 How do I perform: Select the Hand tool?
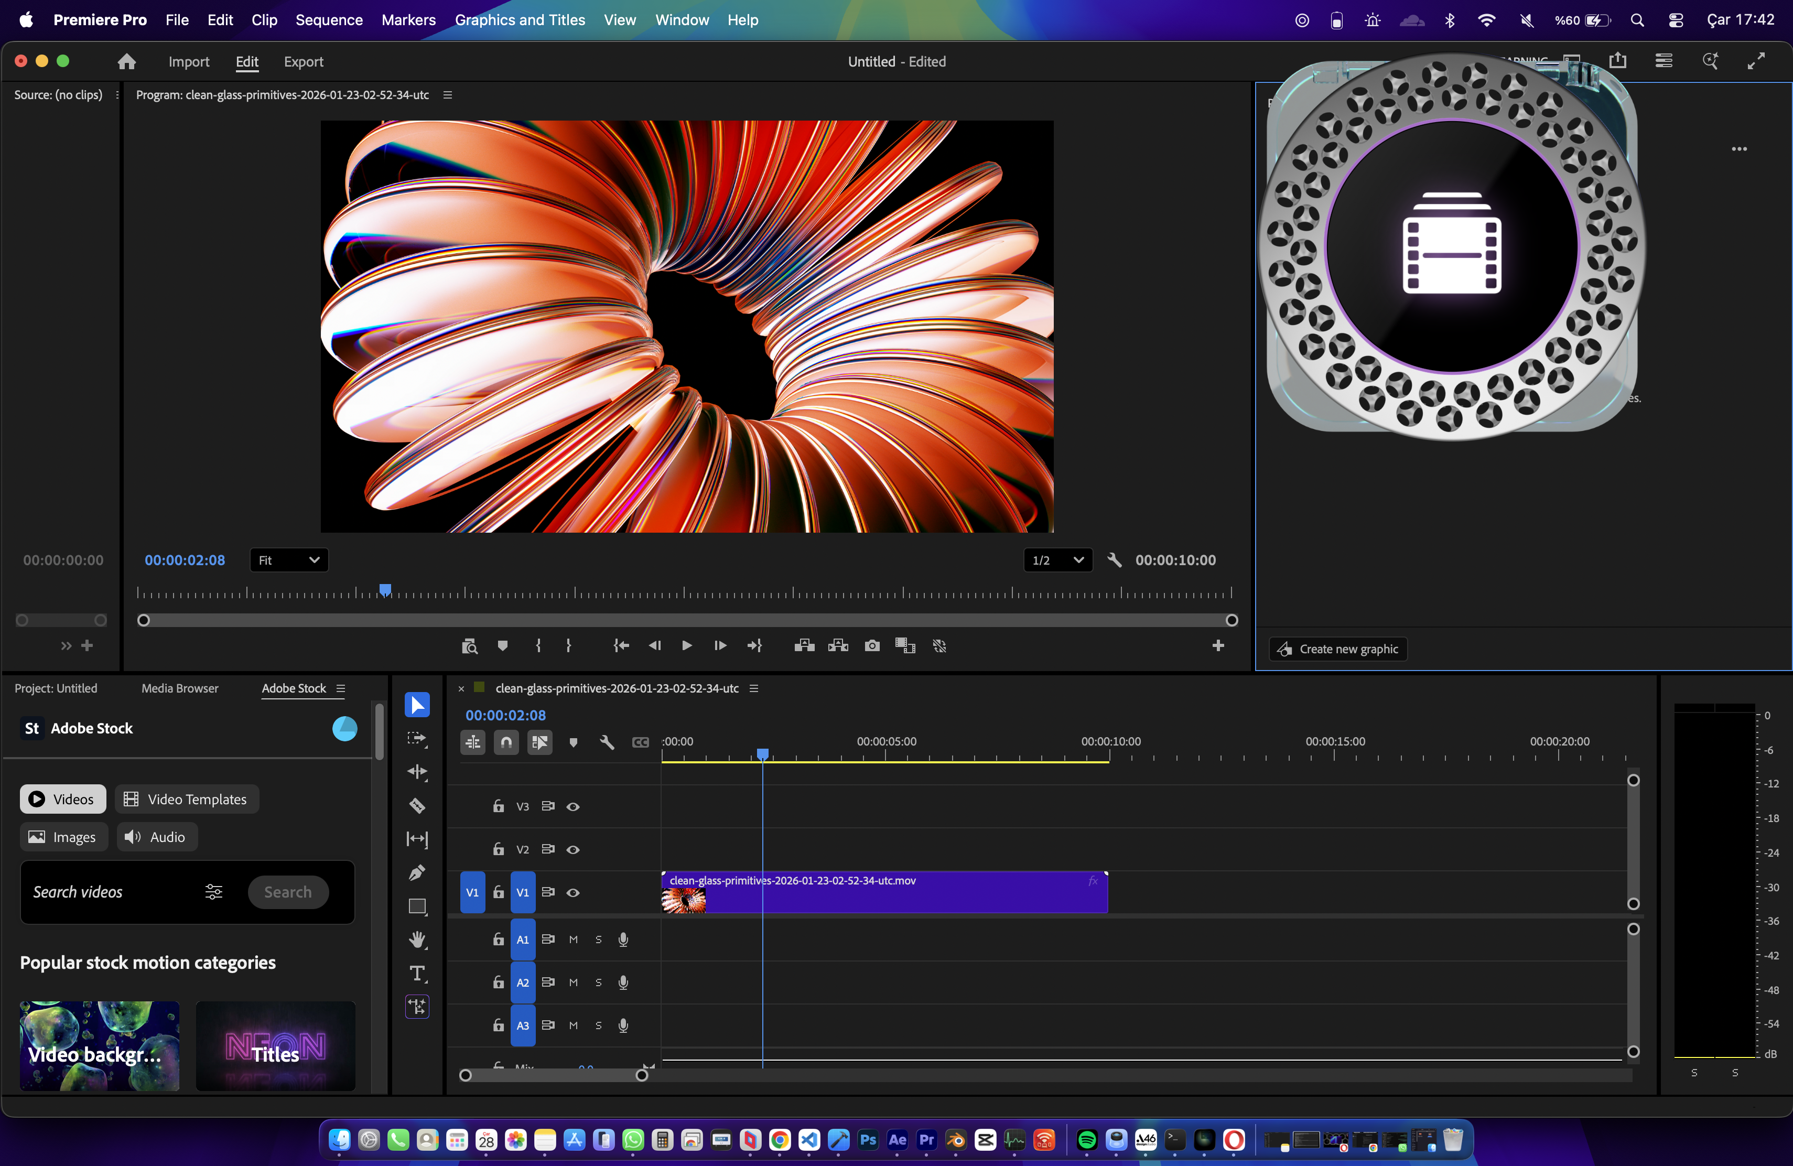tap(417, 938)
